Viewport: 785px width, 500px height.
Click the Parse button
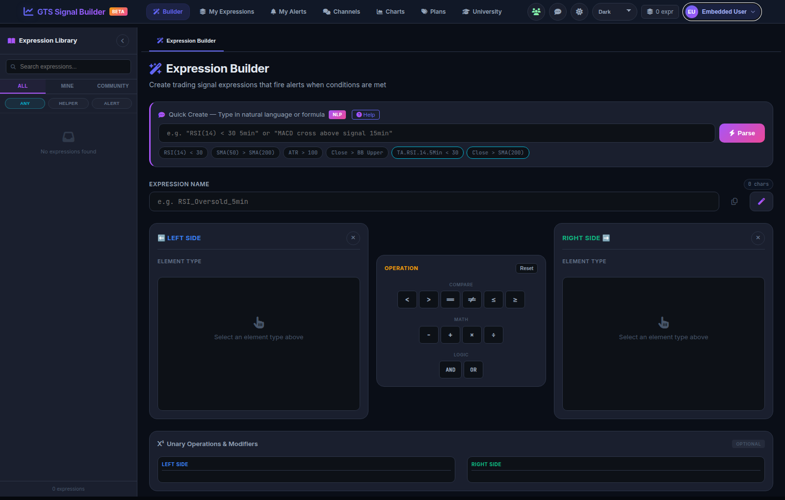click(x=742, y=133)
